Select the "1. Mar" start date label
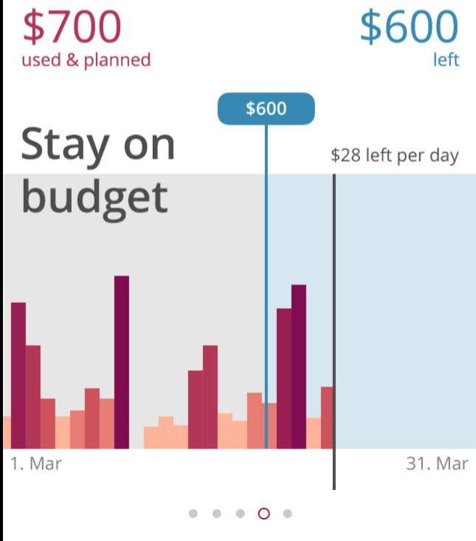This screenshot has height=541, width=476. click(x=36, y=464)
